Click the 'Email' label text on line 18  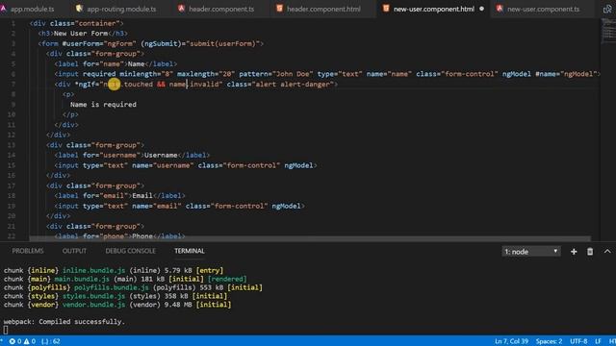click(142, 195)
